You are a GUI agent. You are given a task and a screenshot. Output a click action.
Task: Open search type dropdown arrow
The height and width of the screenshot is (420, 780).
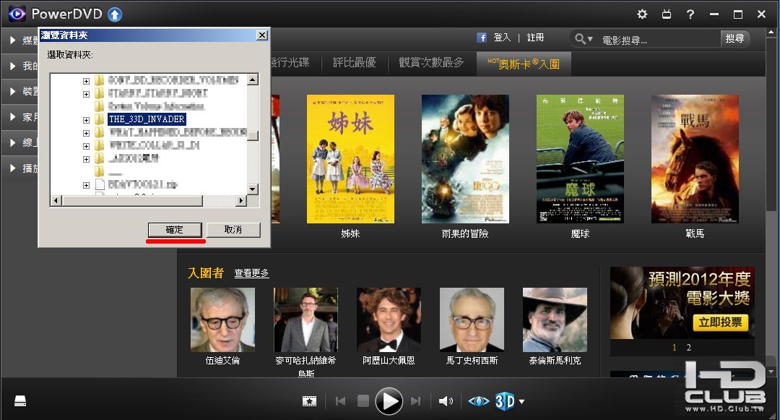point(590,38)
